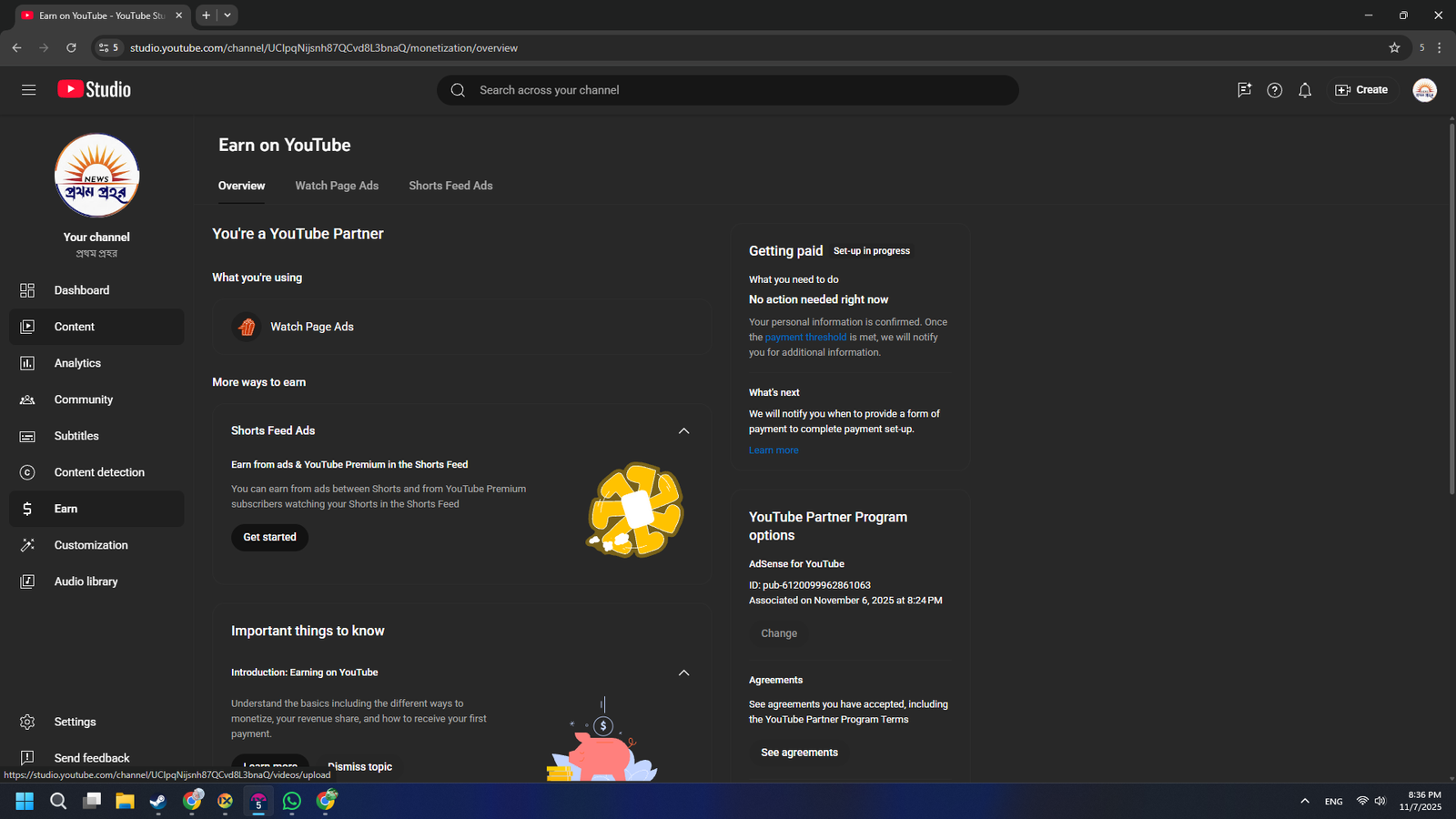Bookmark this page with the star icon
Screen dimensions: 1456x819
[x=1394, y=47]
